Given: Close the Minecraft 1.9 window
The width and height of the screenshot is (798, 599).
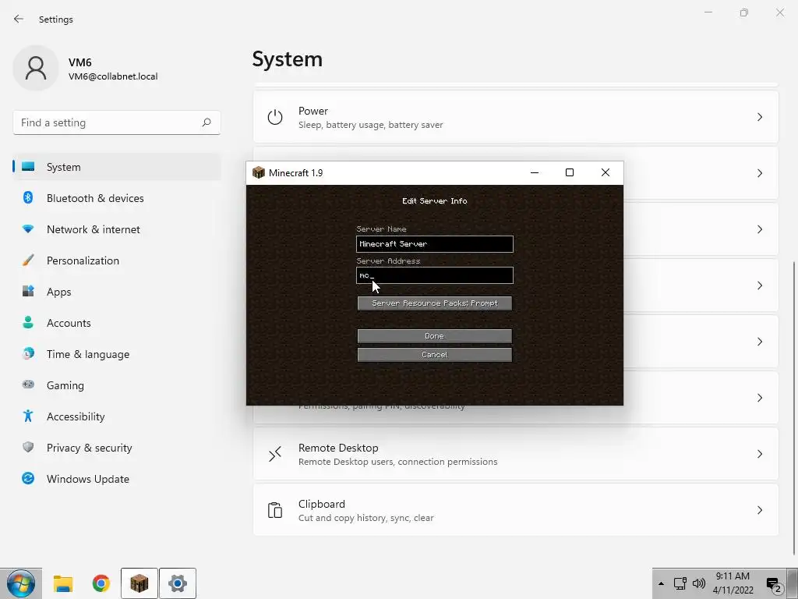Looking at the screenshot, I should coord(605,172).
